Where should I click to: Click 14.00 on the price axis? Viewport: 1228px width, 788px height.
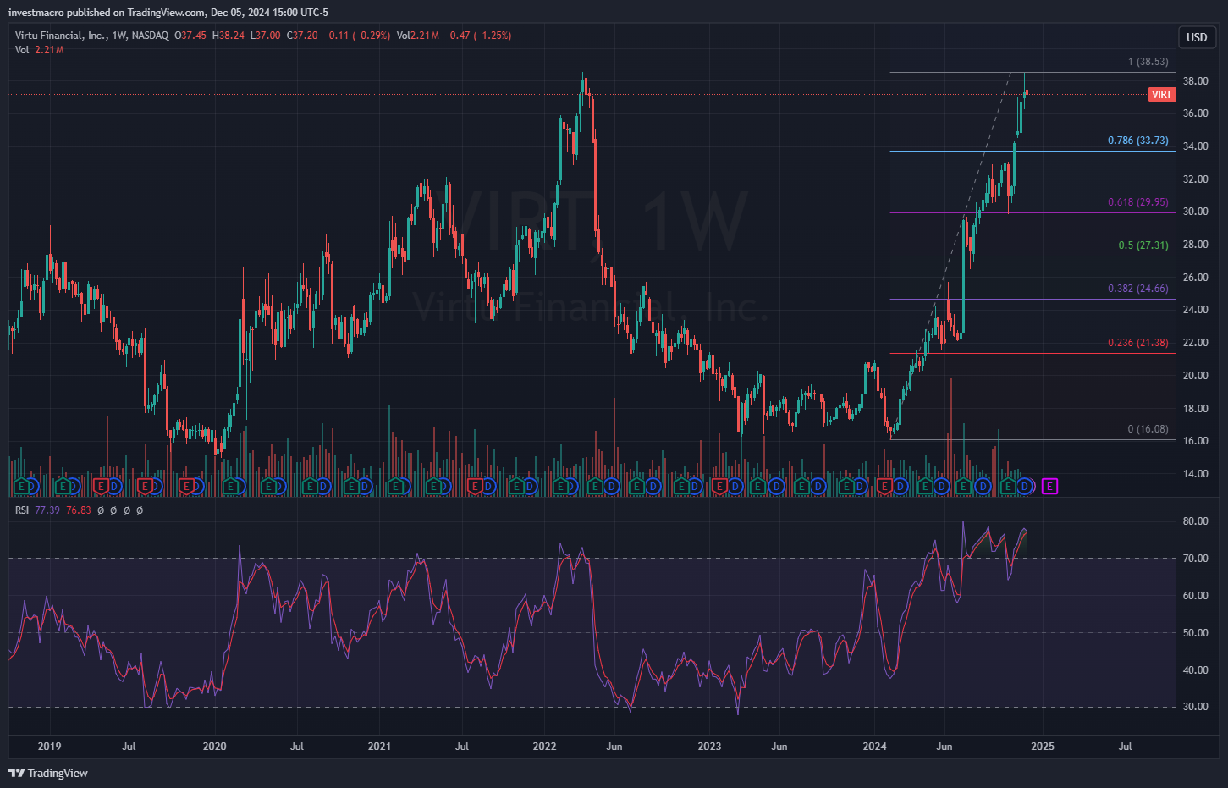[x=1195, y=474]
